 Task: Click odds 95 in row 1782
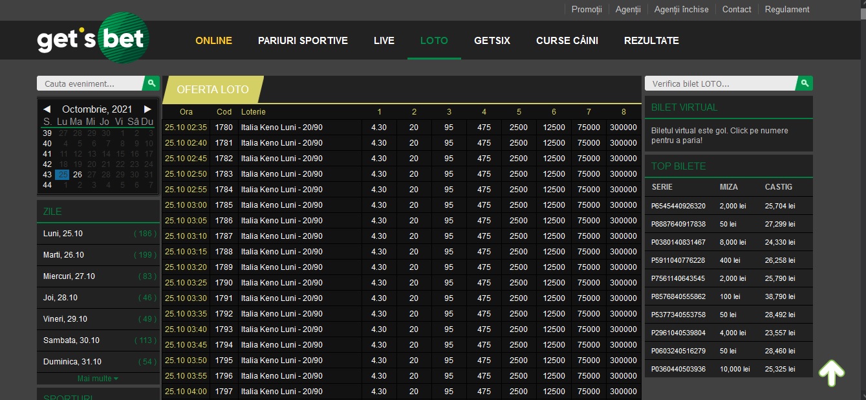[x=449, y=159]
